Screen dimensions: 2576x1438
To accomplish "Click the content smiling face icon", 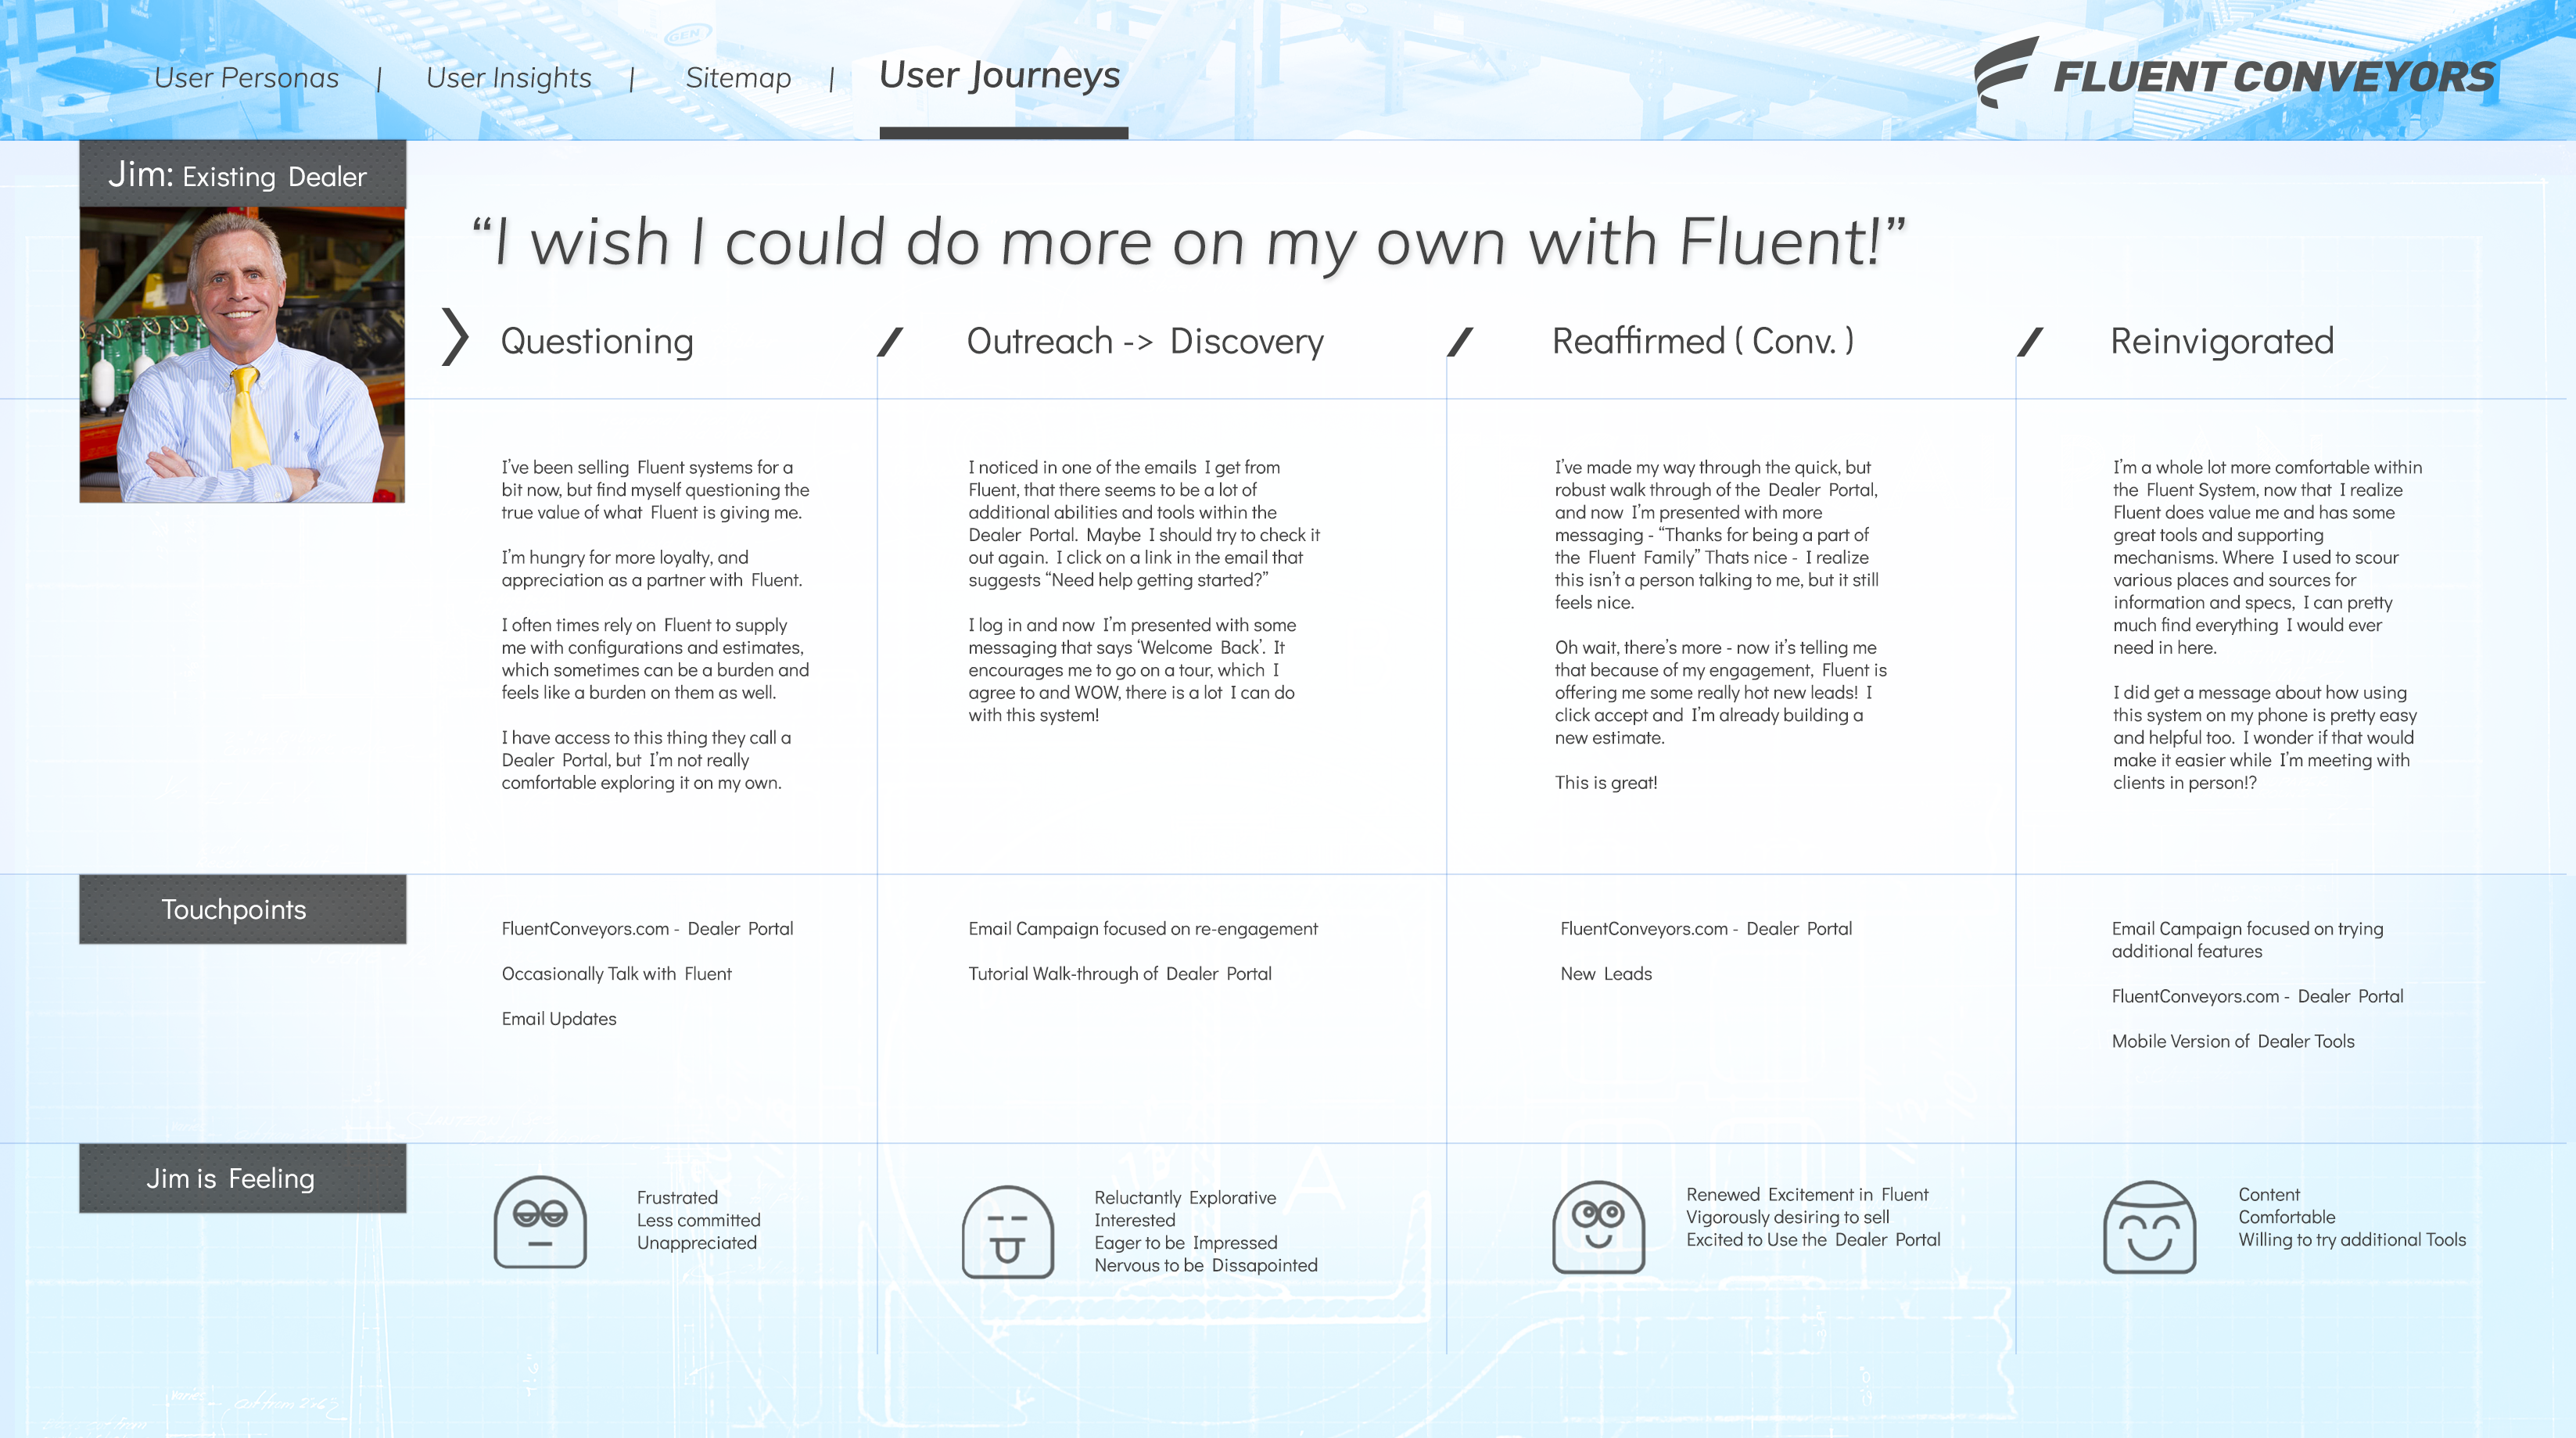I will click(2150, 1227).
